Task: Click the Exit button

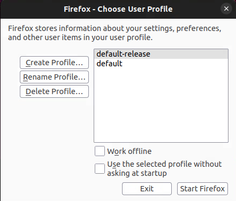Action: pyautogui.click(x=147, y=189)
